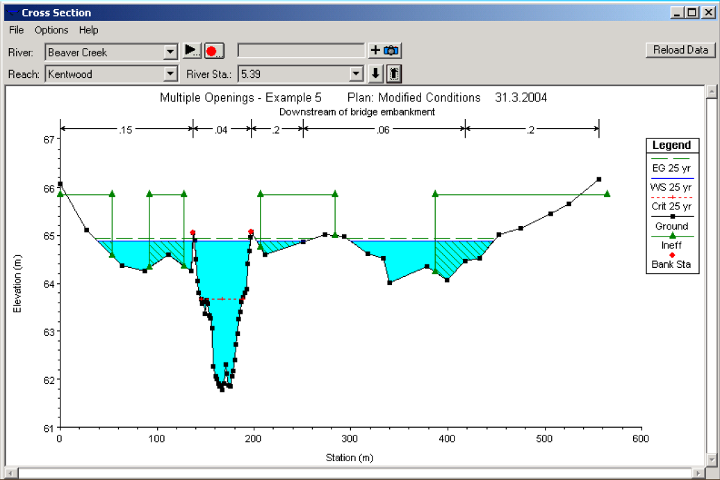
Task: Click 'Plan: Modified Conditions' text
Action: [414, 97]
